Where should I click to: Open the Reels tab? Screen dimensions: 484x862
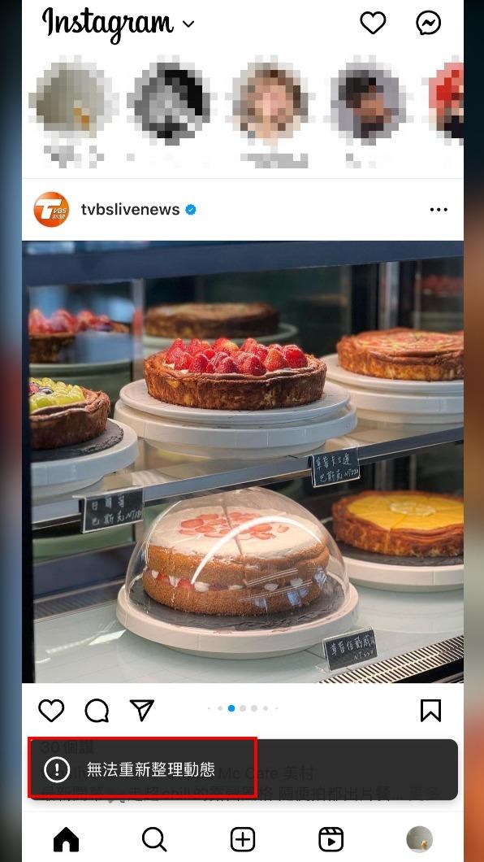tap(331, 839)
